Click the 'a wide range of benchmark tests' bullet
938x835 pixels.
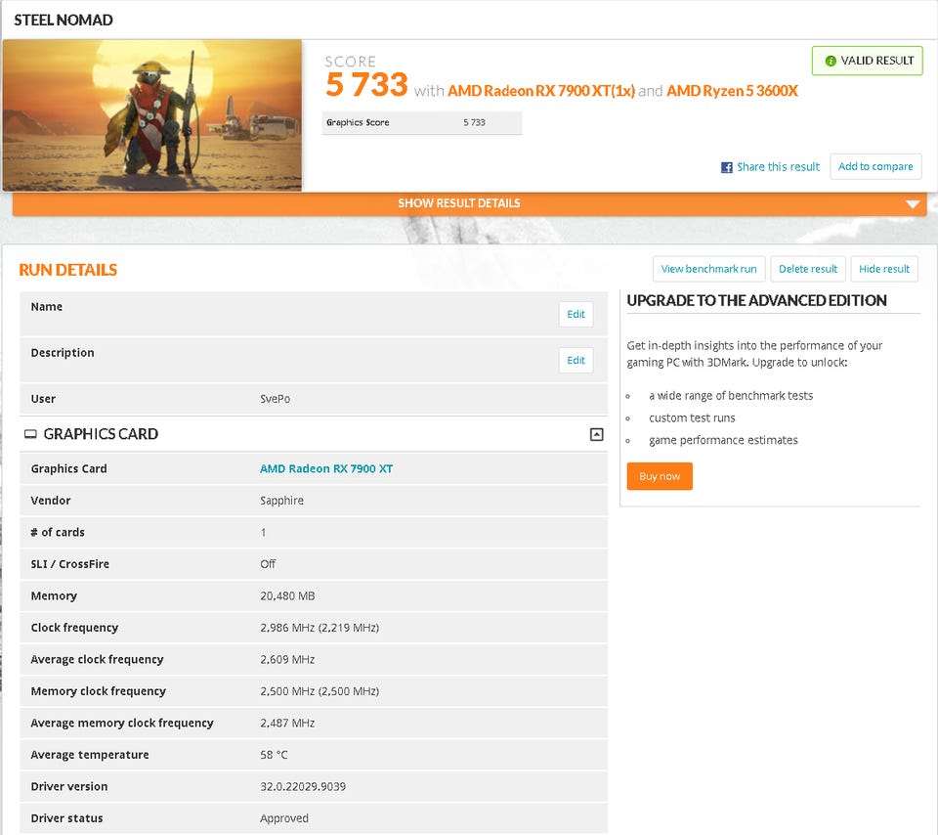[x=731, y=396]
